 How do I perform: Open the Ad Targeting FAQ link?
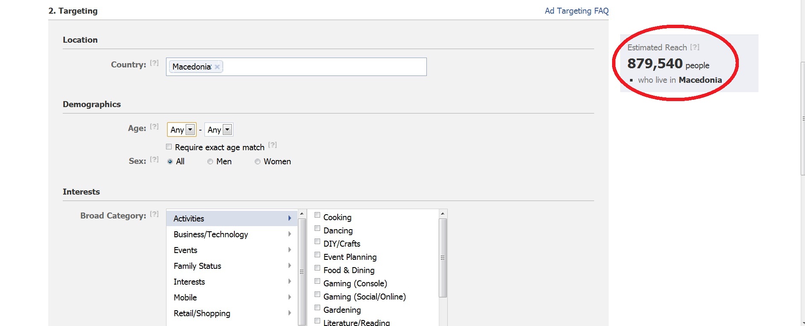coord(576,11)
